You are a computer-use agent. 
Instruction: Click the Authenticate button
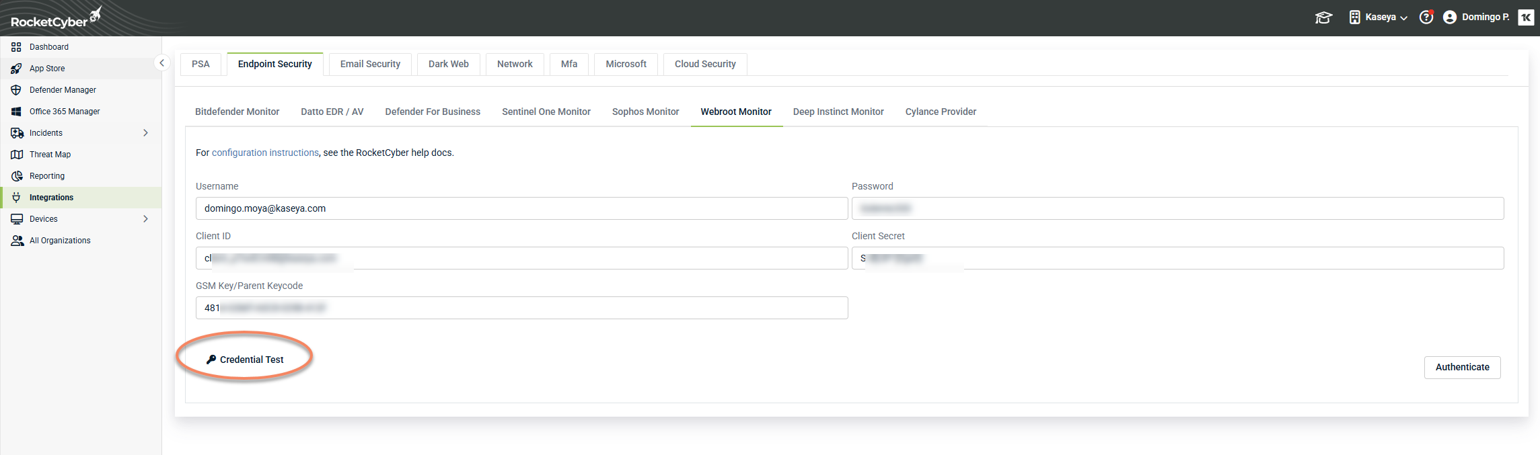point(1462,367)
